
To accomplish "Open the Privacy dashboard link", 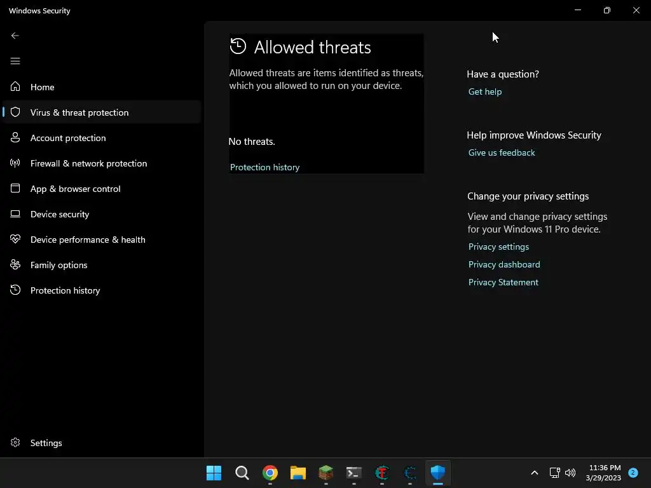I will 504,264.
